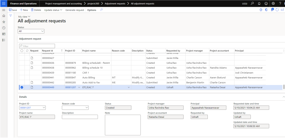This screenshot has width=285, height=138.
Task: Collapse the Details section
Action: coord(283,97)
